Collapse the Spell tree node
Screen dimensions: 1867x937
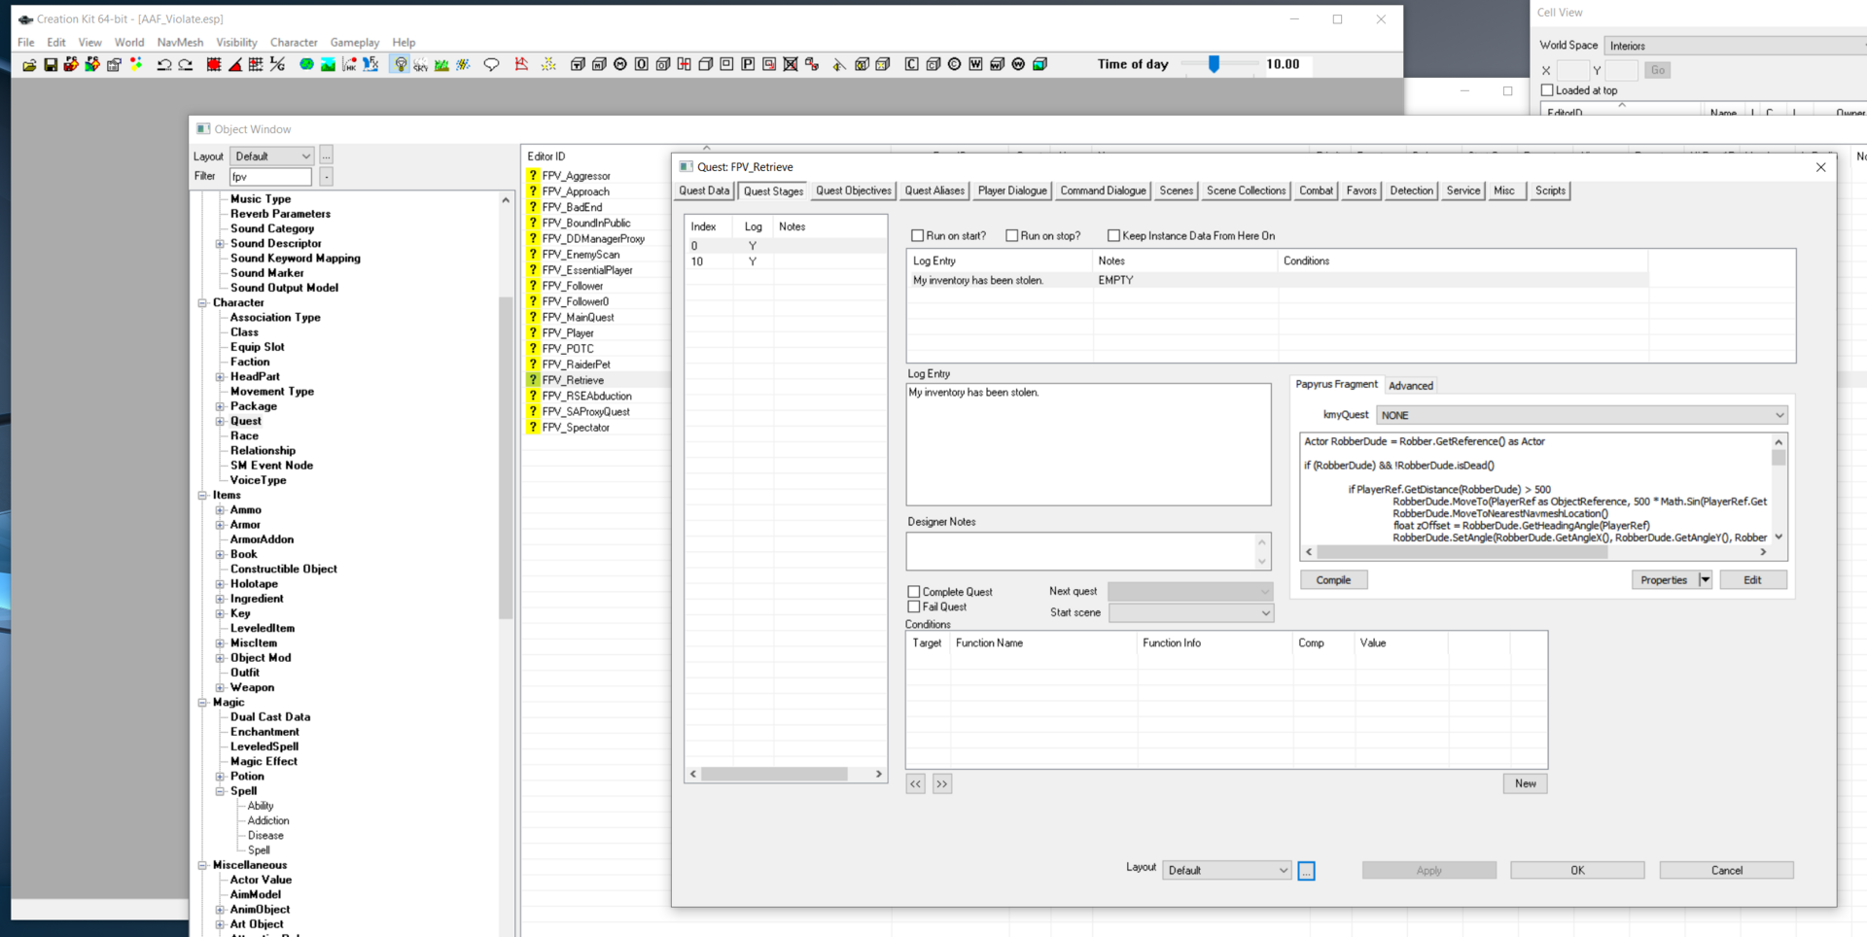point(220,791)
